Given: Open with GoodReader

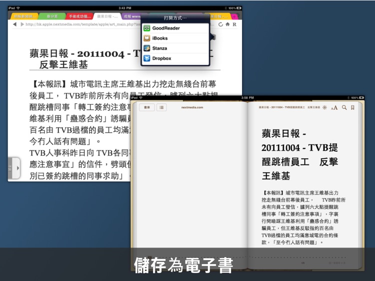Looking at the screenshot, I should pyautogui.click(x=175, y=28).
